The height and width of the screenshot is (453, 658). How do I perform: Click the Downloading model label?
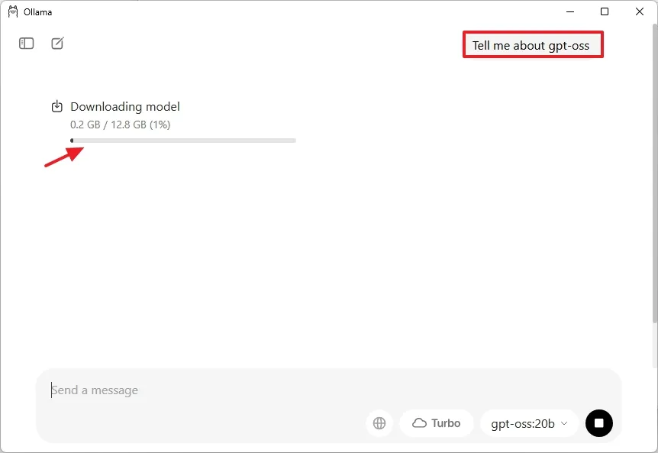point(124,106)
